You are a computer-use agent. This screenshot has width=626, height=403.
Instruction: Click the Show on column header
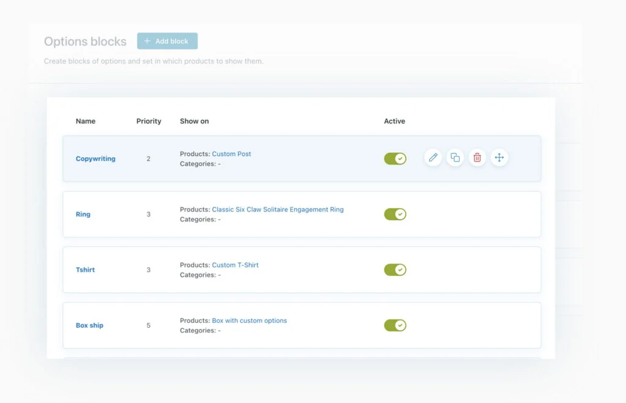coord(194,121)
